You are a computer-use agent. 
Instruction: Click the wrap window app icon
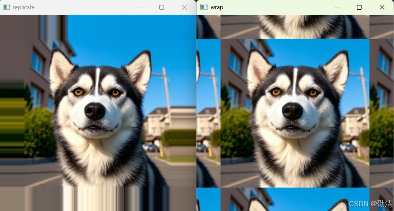point(204,7)
